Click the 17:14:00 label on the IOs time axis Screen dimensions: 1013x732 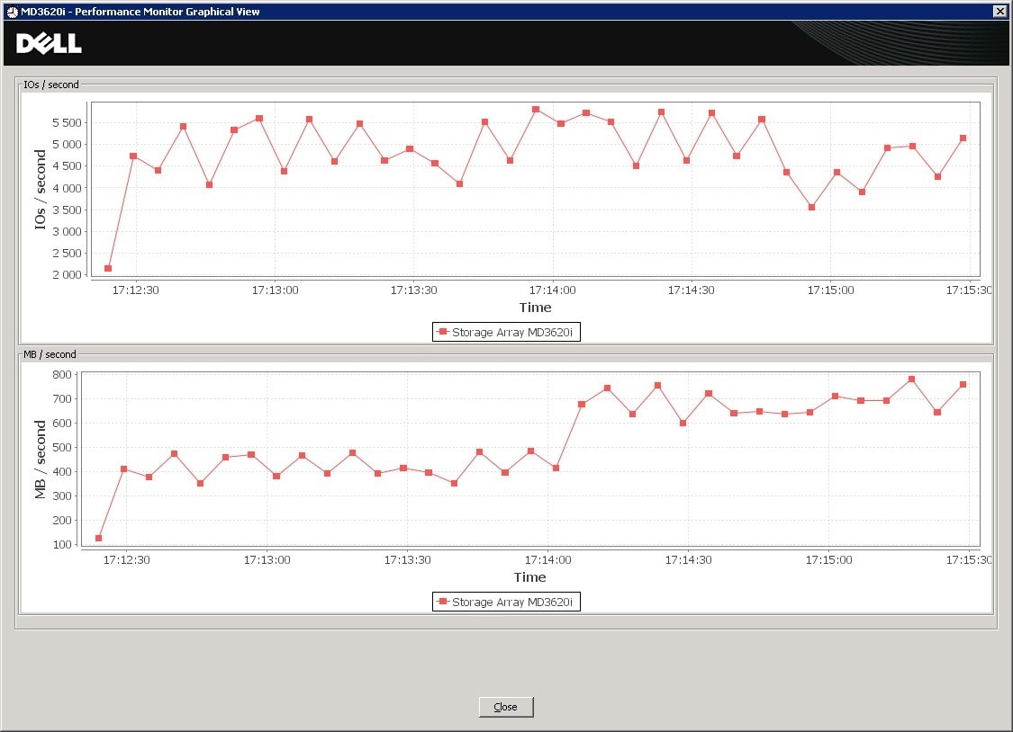[552, 290]
